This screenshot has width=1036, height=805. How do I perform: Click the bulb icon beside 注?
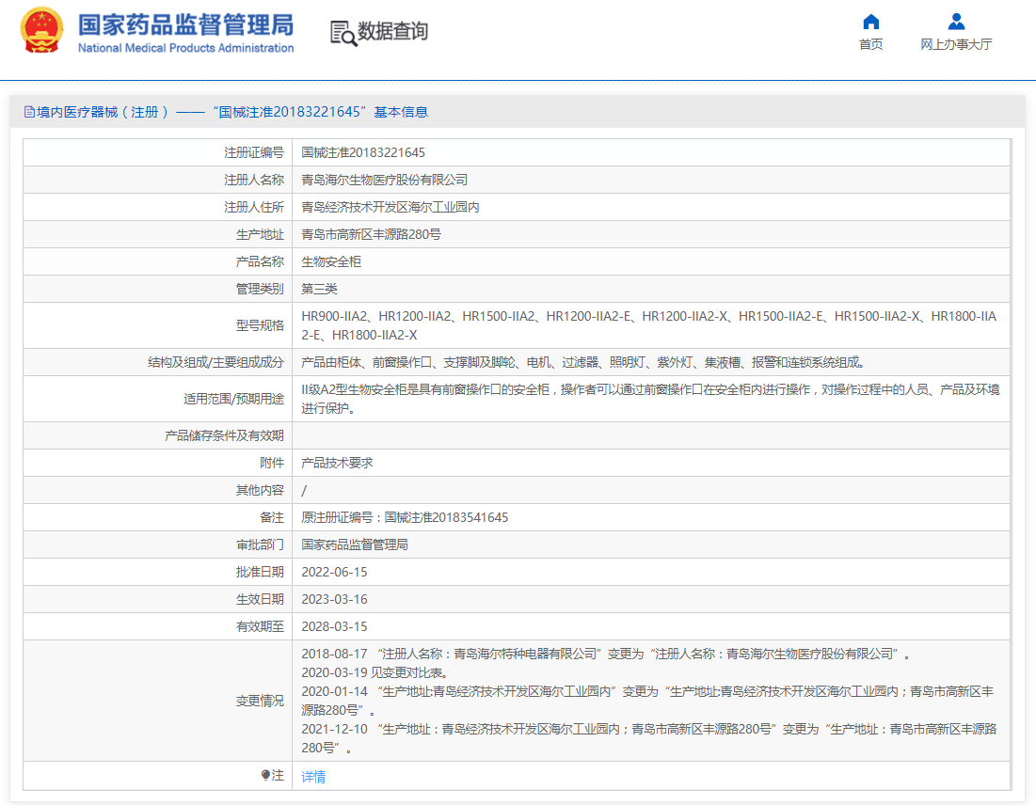(x=265, y=776)
